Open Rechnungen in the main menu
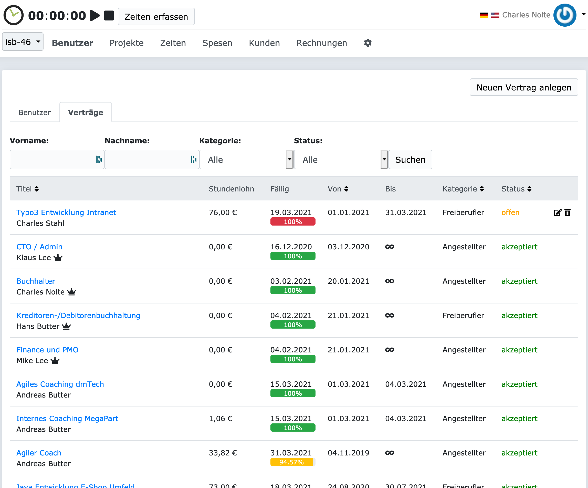588x488 pixels. point(321,43)
